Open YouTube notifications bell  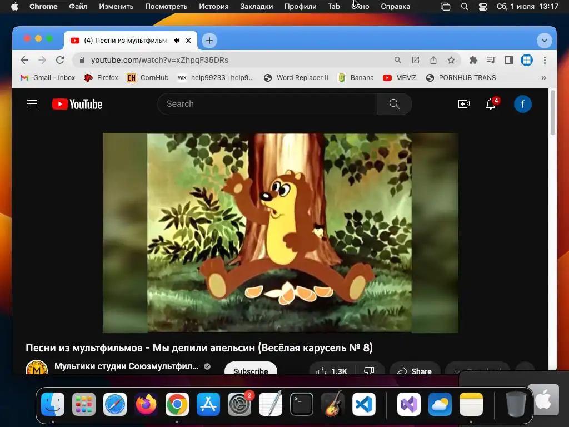(491, 104)
